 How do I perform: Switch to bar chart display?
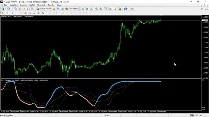pos(83,9)
